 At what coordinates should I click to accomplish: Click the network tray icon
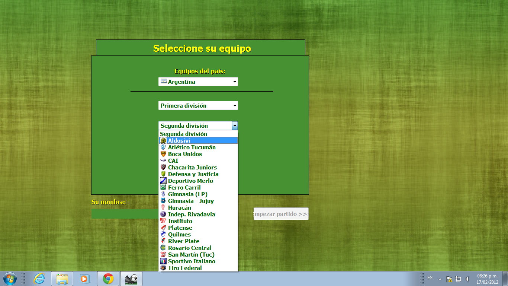(458, 279)
